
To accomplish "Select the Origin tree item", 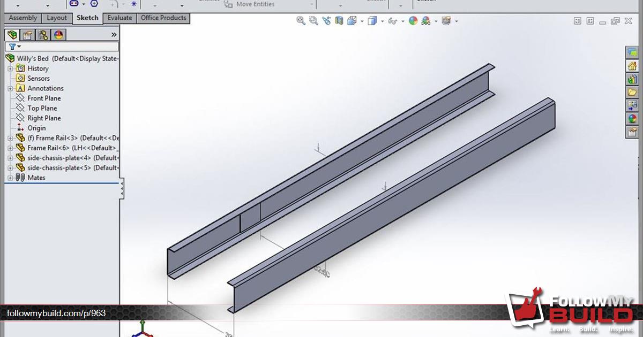I will (x=36, y=128).
